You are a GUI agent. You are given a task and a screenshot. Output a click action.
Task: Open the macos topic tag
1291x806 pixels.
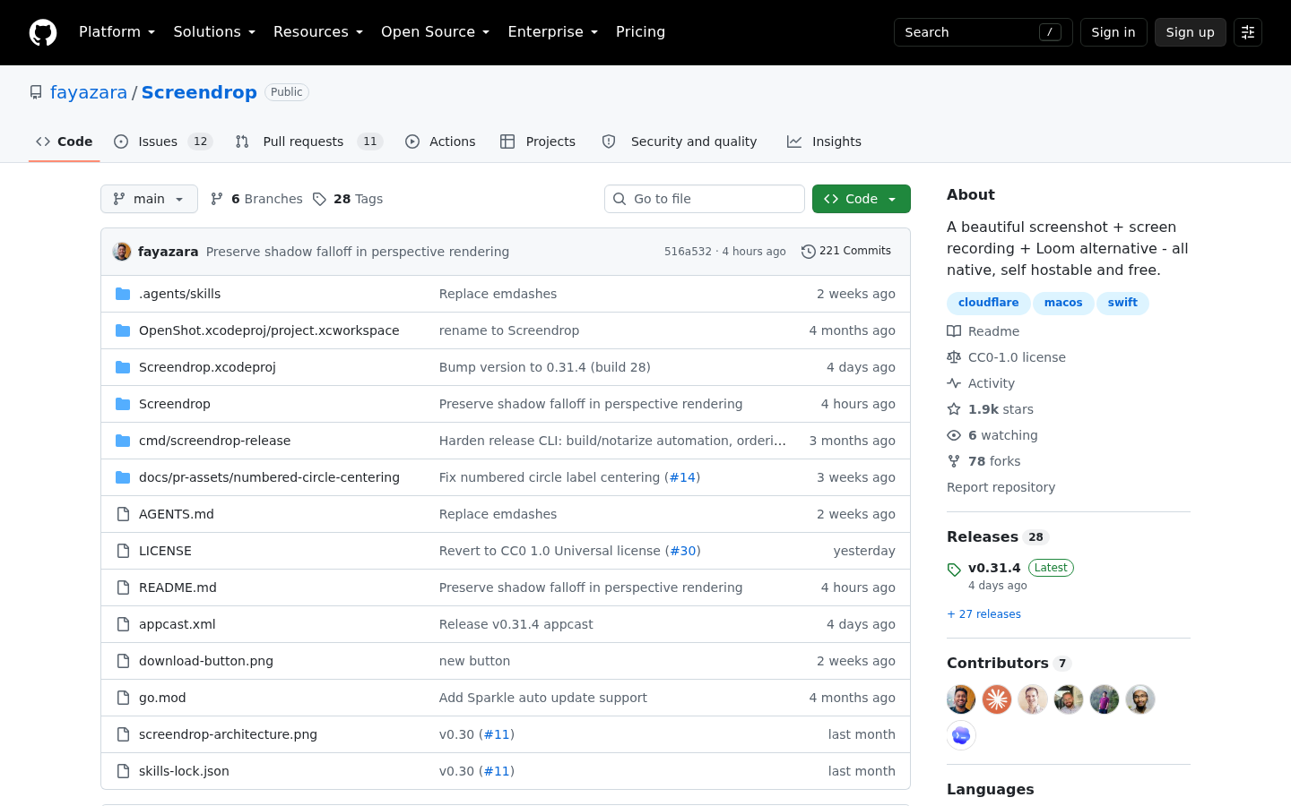[x=1063, y=303]
